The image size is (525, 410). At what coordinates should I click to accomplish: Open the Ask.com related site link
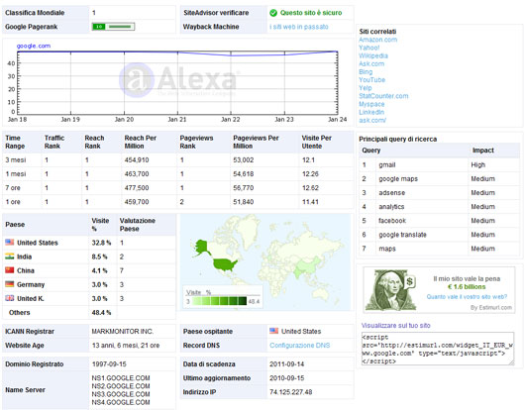click(371, 63)
